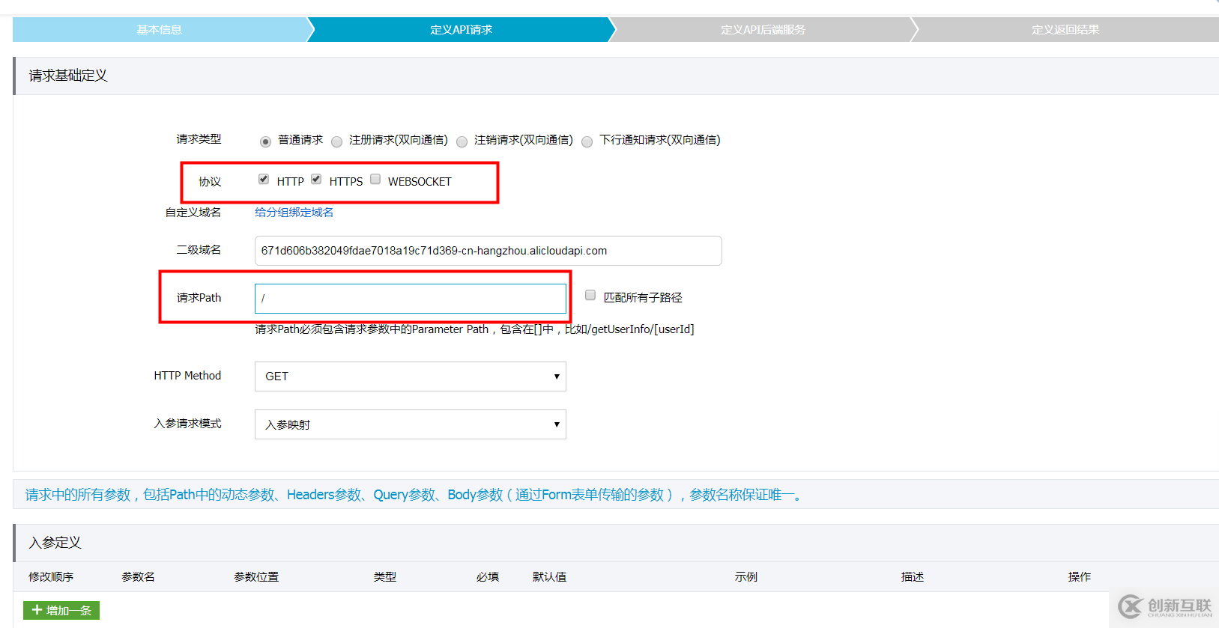Open the 定义返回结果 step tab
The width and height of the screenshot is (1219, 628).
1065,29
